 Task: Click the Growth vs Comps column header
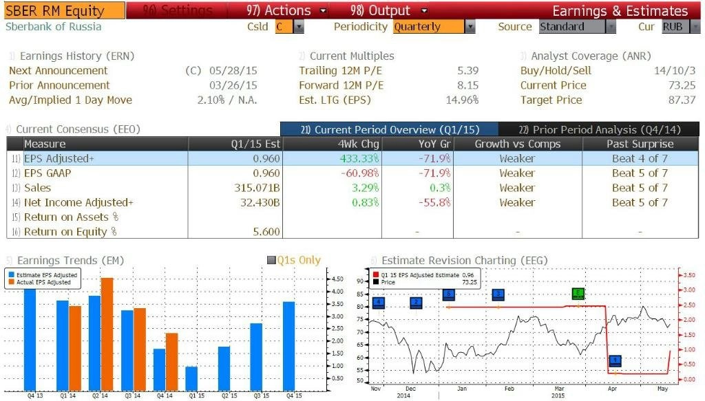point(518,144)
